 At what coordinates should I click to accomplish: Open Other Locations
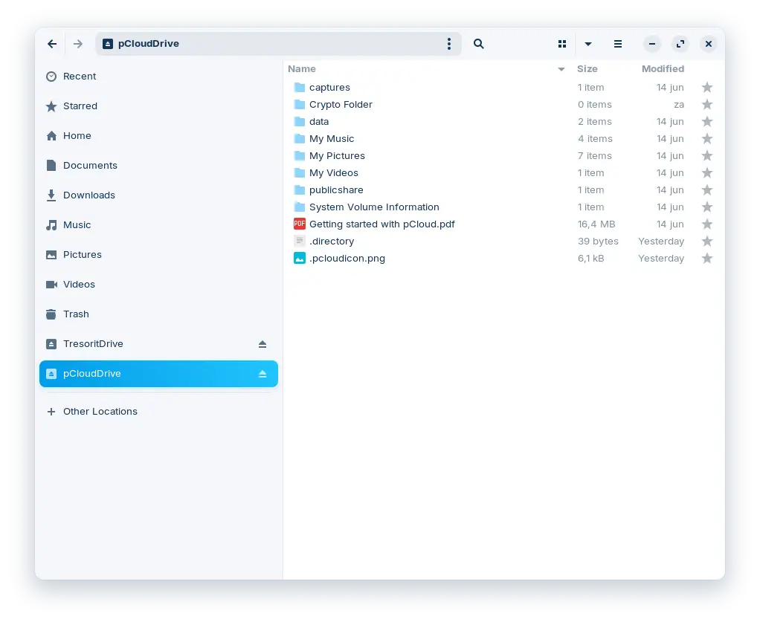point(158,412)
